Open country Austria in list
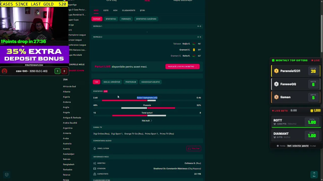323x181 pixels. point(66,149)
